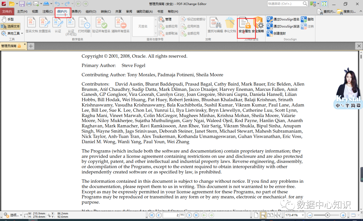363x221 pixels.
Task: Go to next page button
Action: (x=189, y=215)
